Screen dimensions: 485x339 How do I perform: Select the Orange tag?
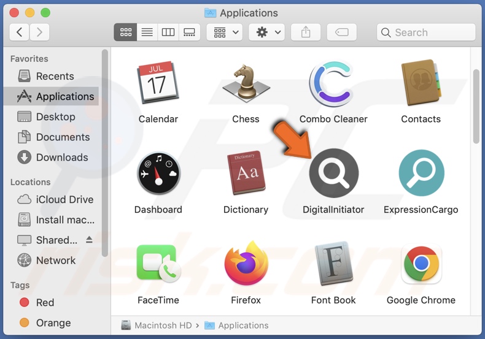[51, 322]
